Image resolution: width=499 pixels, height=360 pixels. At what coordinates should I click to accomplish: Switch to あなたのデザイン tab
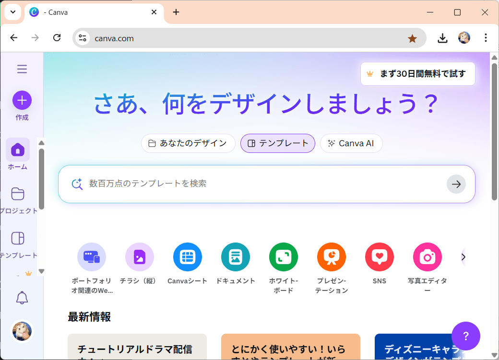coord(188,143)
